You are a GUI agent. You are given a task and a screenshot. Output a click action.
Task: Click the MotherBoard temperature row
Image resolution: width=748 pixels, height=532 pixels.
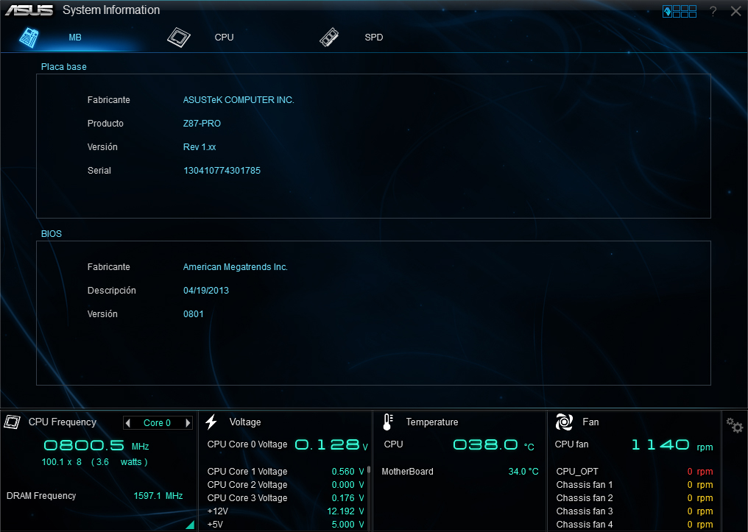click(x=460, y=472)
